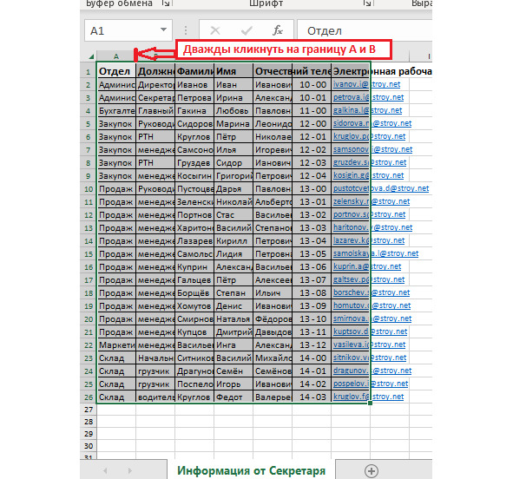The height and width of the screenshot is (479, 513).
Task: Click the formula bar cancel X icon
Action: [215, 30]
